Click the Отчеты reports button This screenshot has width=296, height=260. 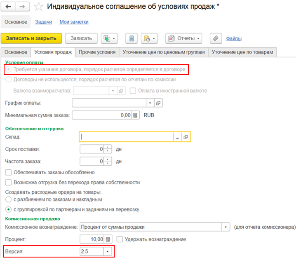coord(184,38)
